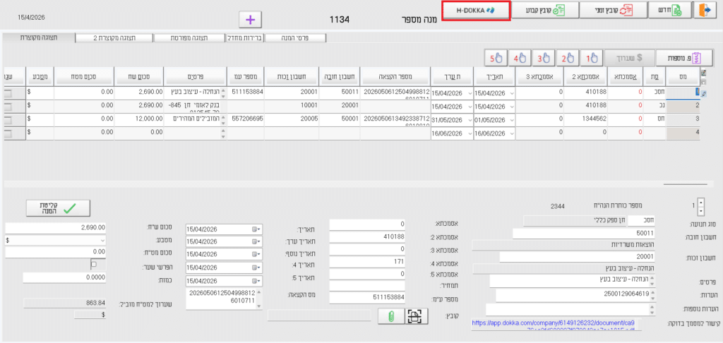Switch to the תצוגה מקוצרת 2 tab

click(114, 38)
